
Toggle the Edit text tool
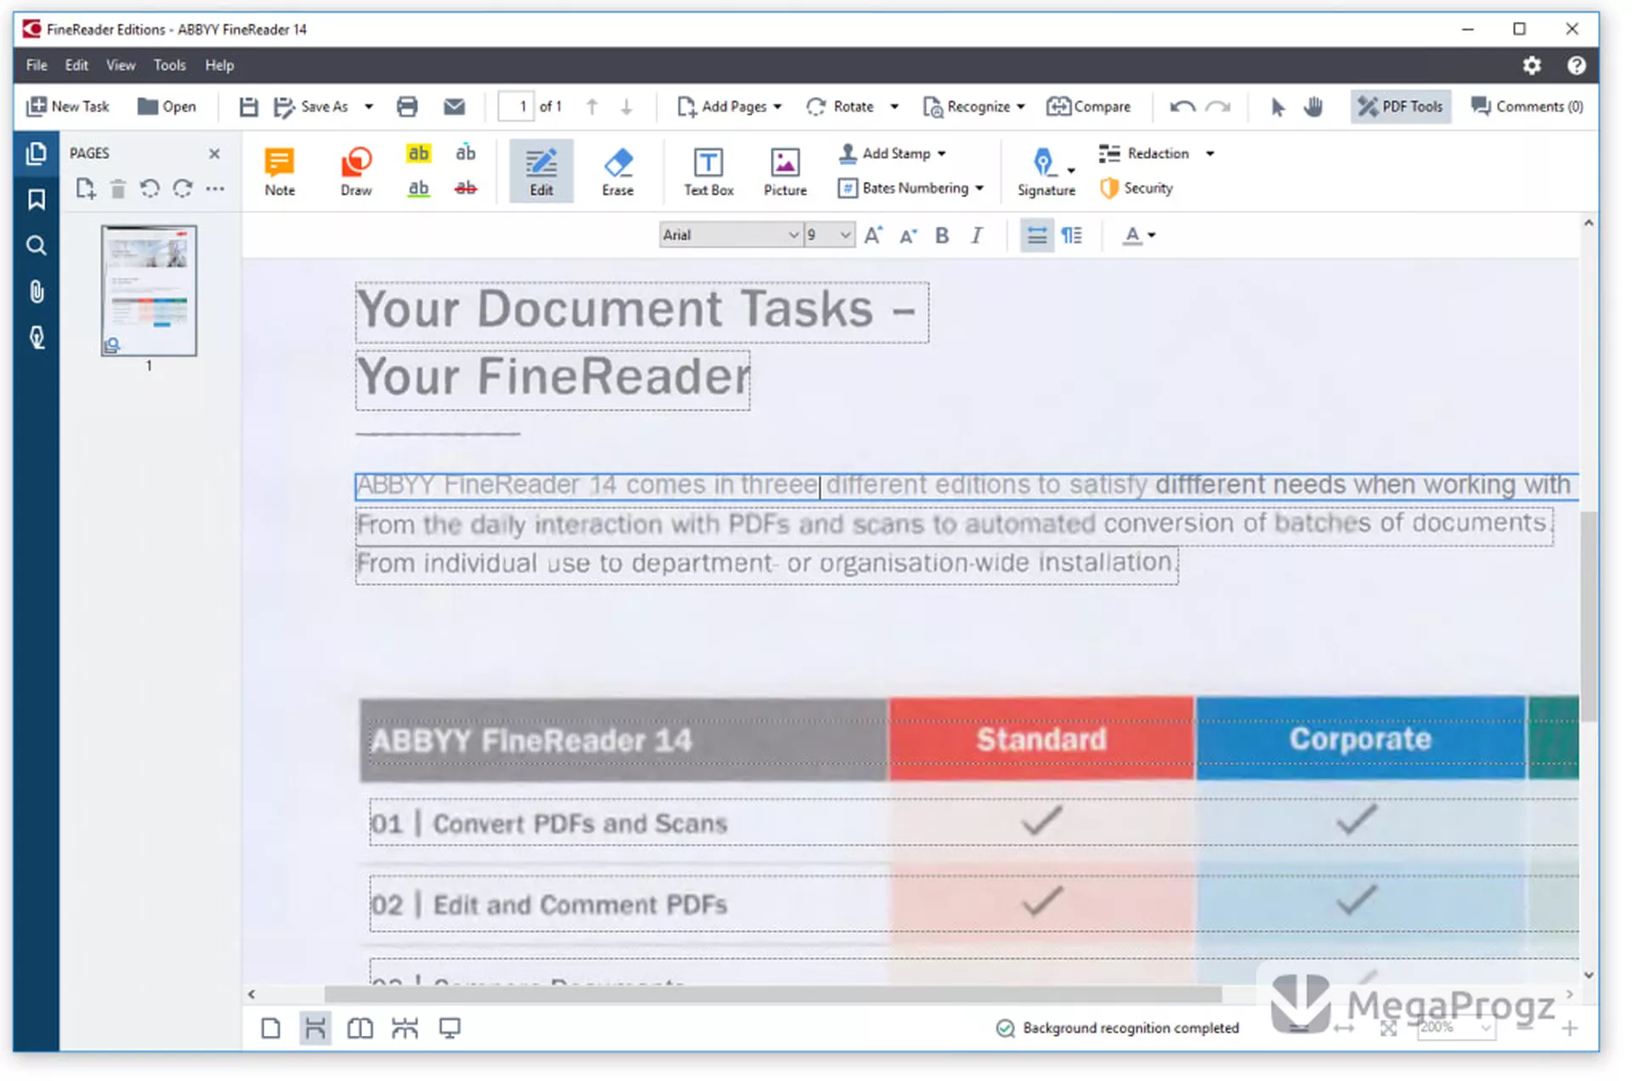(x=541, y=172)
